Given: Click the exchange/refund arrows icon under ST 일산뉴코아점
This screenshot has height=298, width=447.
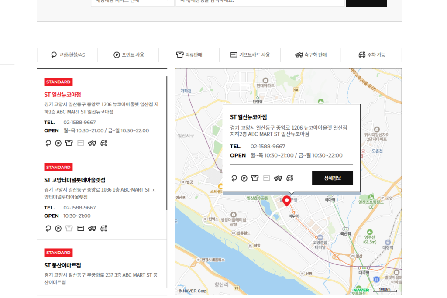Looking at the screenshot, I should point(48,143).
